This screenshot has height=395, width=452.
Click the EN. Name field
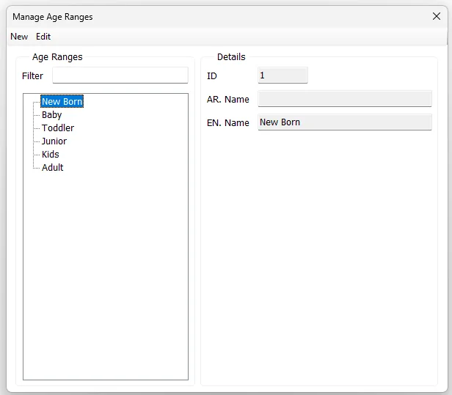tap(345, 122)
